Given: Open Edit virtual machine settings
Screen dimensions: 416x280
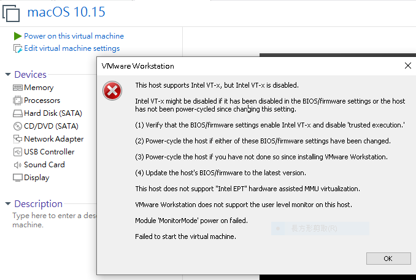Looking at the screenshot, I should click(x=72, y=48).
